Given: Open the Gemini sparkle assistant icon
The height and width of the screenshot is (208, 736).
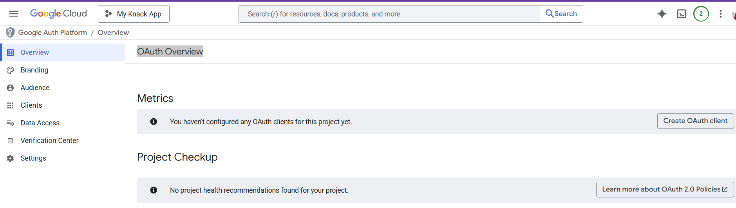Looking at the screenshot, I should tap(662, 14).
